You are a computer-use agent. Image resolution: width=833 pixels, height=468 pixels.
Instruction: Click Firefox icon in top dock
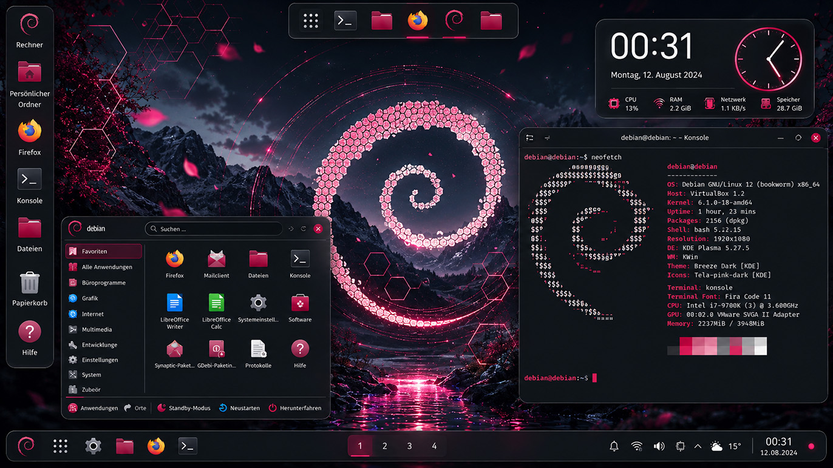418,21
